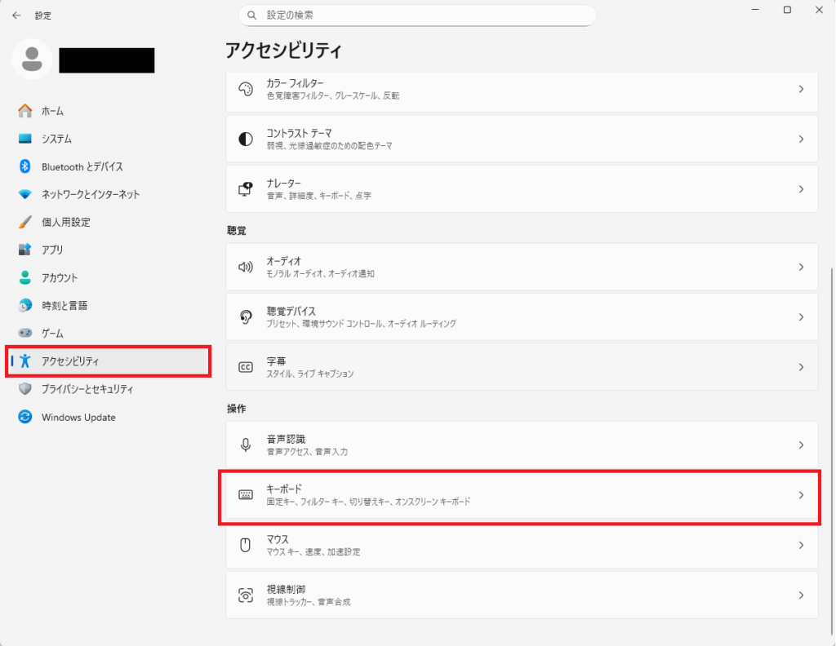Click the back arrow button
Viewport: 836px width, 646px height.
pyautogui.click(x=16, y=15)
